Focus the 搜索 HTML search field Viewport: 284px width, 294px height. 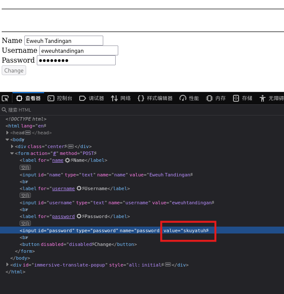coord(142,110)
